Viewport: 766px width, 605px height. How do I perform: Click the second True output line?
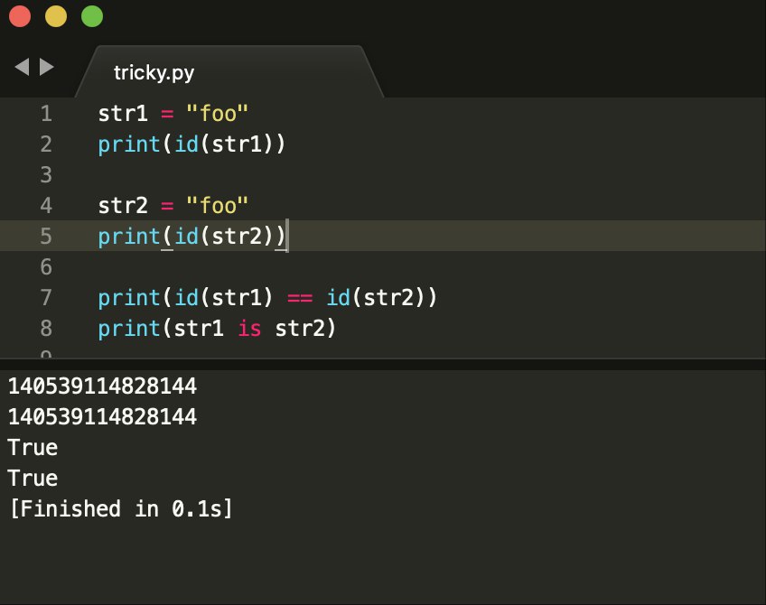tap(33, 478)
